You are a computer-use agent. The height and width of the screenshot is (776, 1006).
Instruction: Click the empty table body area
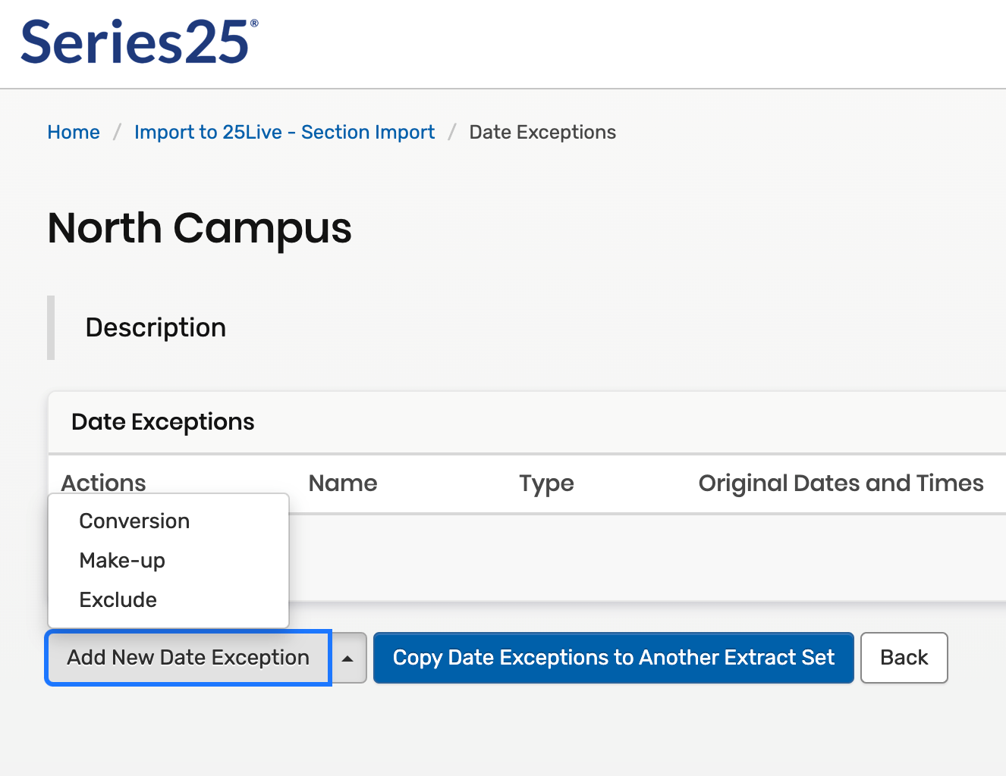tap(645, 558)
